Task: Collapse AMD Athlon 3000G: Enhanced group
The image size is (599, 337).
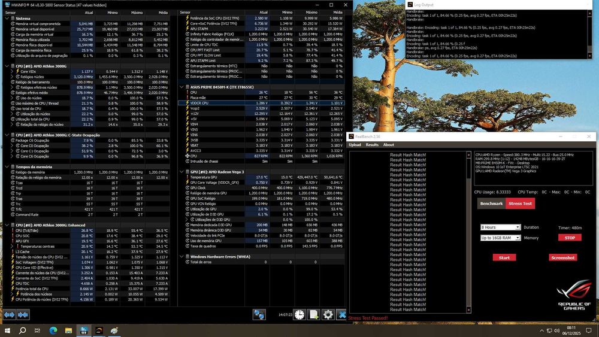Action: (7, 225)
